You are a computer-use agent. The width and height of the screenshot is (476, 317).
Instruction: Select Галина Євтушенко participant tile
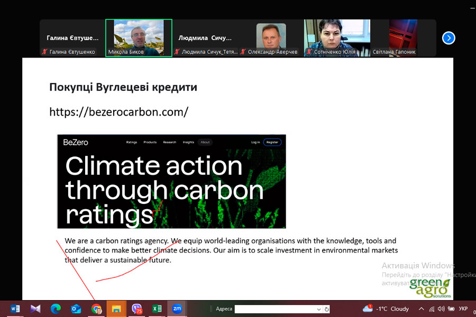[x=72, y=38]
